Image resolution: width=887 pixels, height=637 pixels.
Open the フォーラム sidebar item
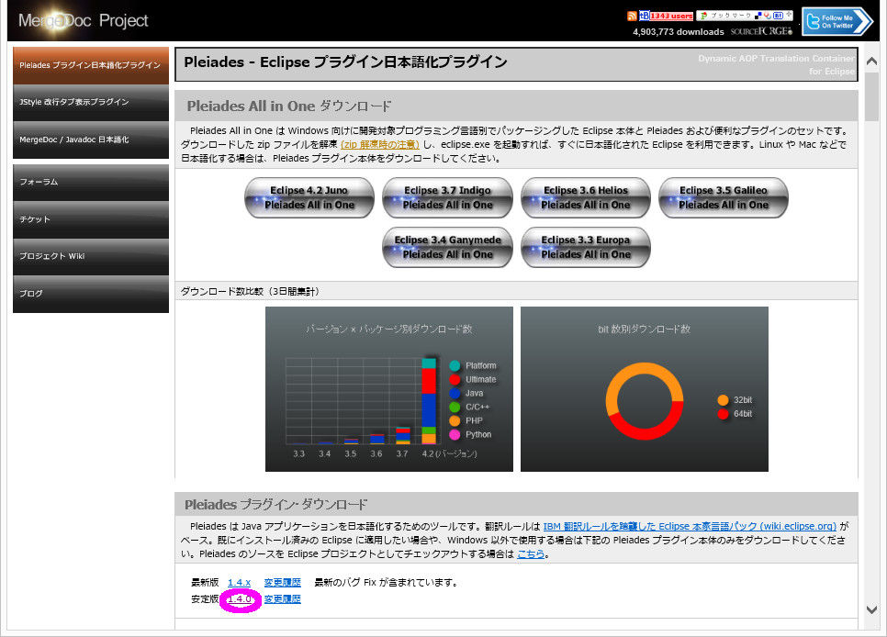point(90,182)
